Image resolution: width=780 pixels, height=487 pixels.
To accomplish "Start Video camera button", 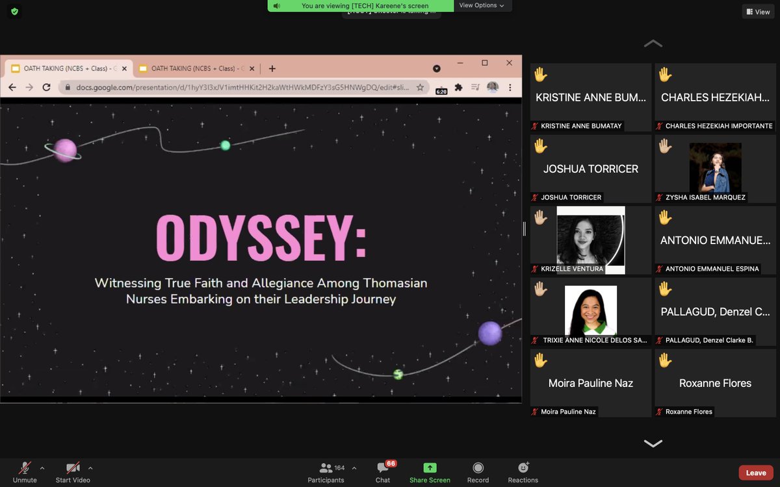I will point(73,472).
